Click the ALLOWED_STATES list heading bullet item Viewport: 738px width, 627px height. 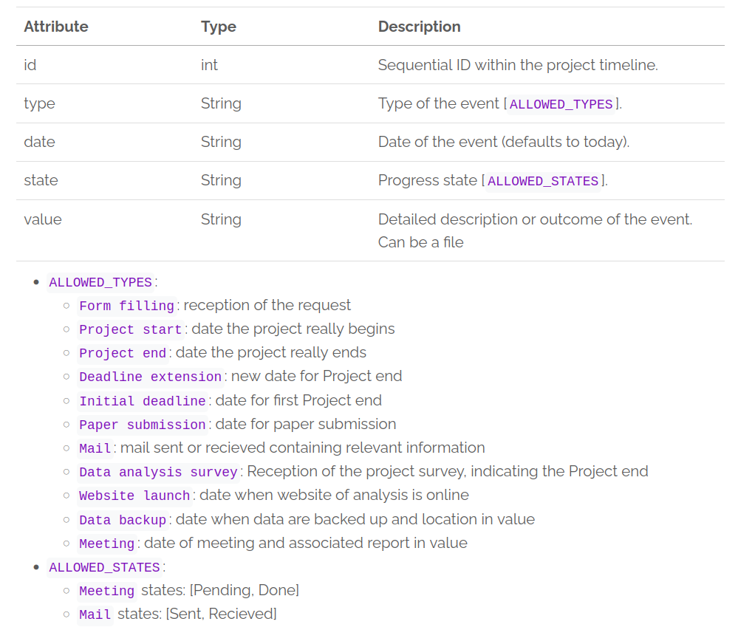click(x=104, y=567)
